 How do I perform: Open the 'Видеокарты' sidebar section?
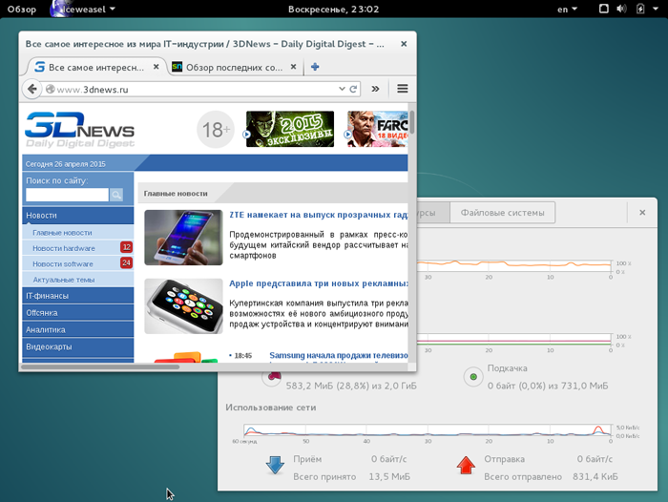[x=78, y=346]
